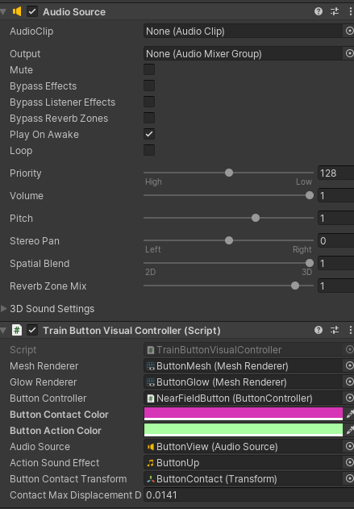Click Contact Max Displacement field 0.0141
354x509 pixels.
[248, 495]
